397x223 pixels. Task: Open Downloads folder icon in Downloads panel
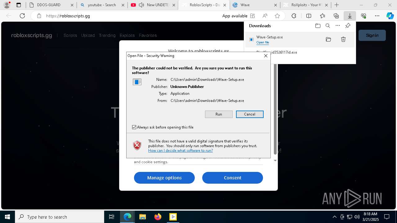(x=318, y=26)
